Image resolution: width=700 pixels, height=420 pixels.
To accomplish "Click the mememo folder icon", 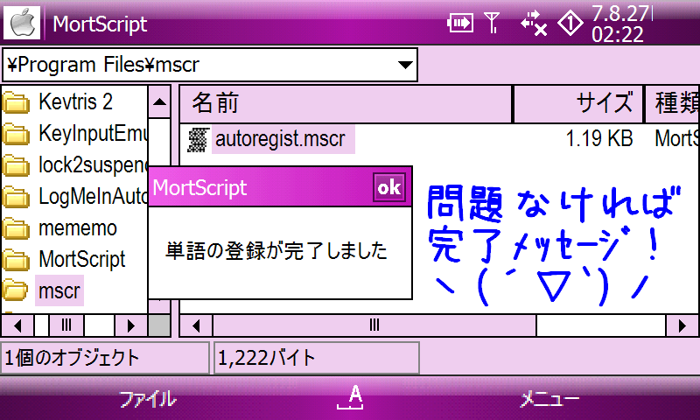I will click(x=16, y=228).
